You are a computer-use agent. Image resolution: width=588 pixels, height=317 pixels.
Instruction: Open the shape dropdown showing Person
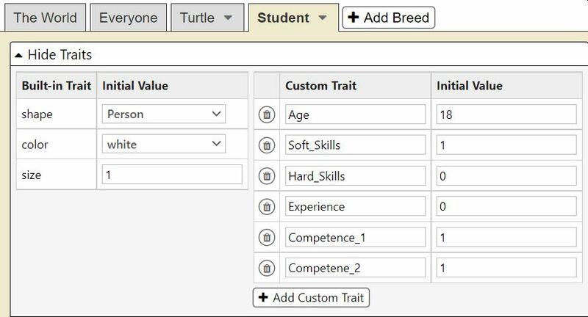(163, 114)
